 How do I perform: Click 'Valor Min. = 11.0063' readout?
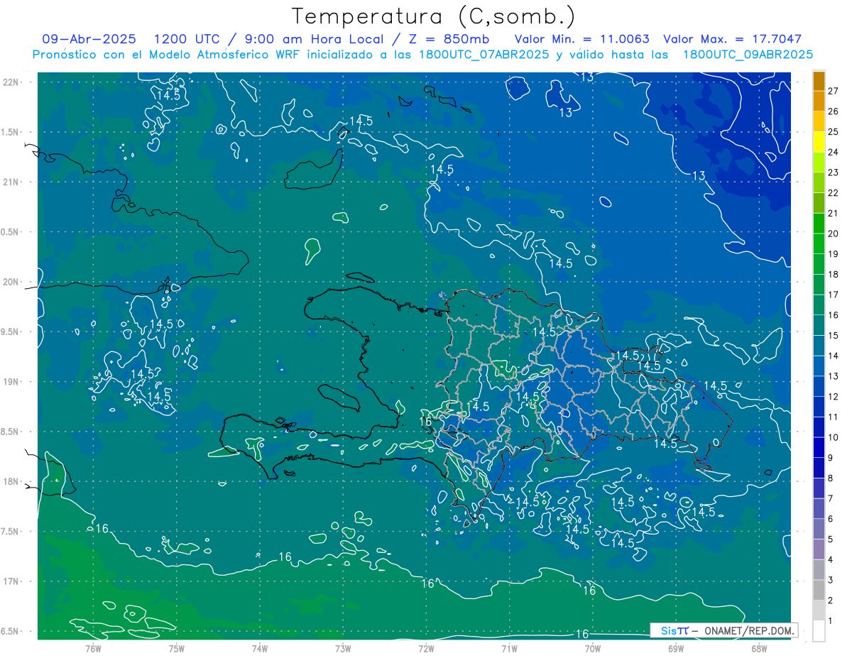click(582, 39)
